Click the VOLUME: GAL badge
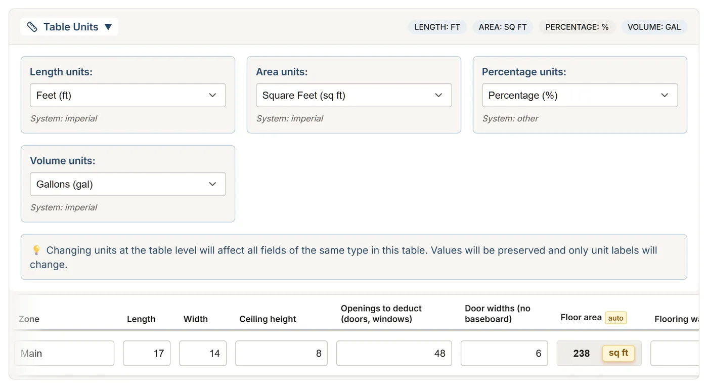Viewport: 708px width, 388px height. [x=654, y=27]
